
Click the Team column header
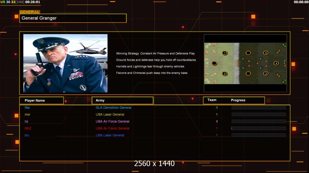pyautogui.click(x=212, y=100)
